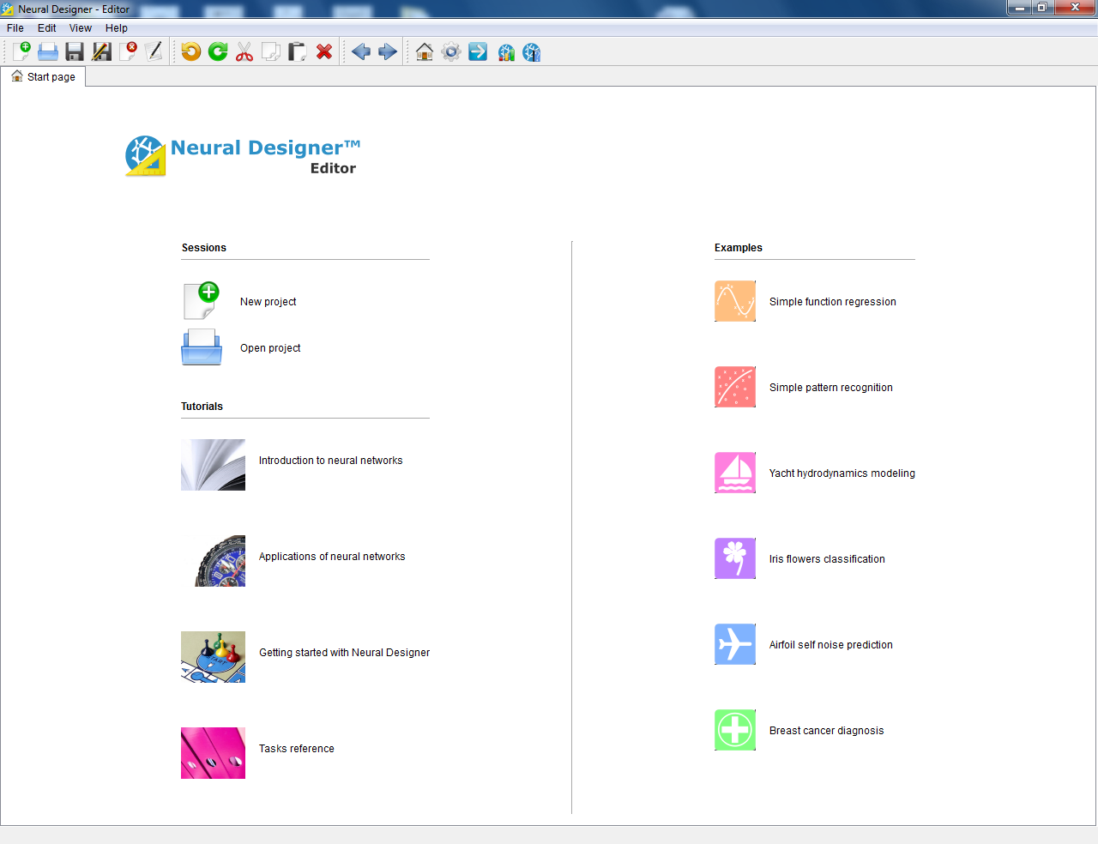1098x844 pixels.
Task: Click the Edit pencil-on-page toolbar icon
Action: pos(154,51)
